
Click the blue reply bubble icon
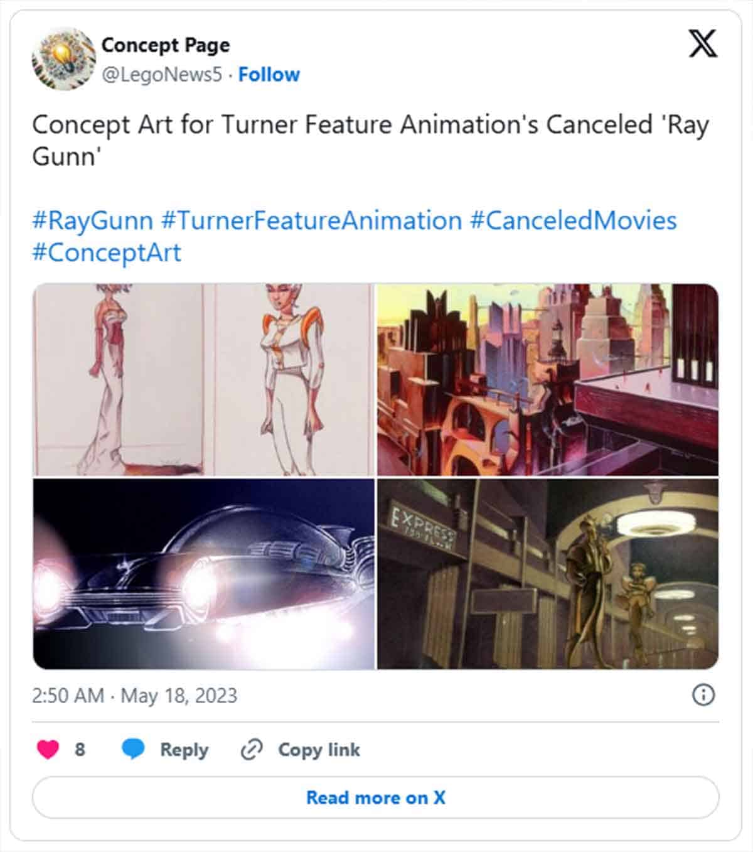(133, 749)
